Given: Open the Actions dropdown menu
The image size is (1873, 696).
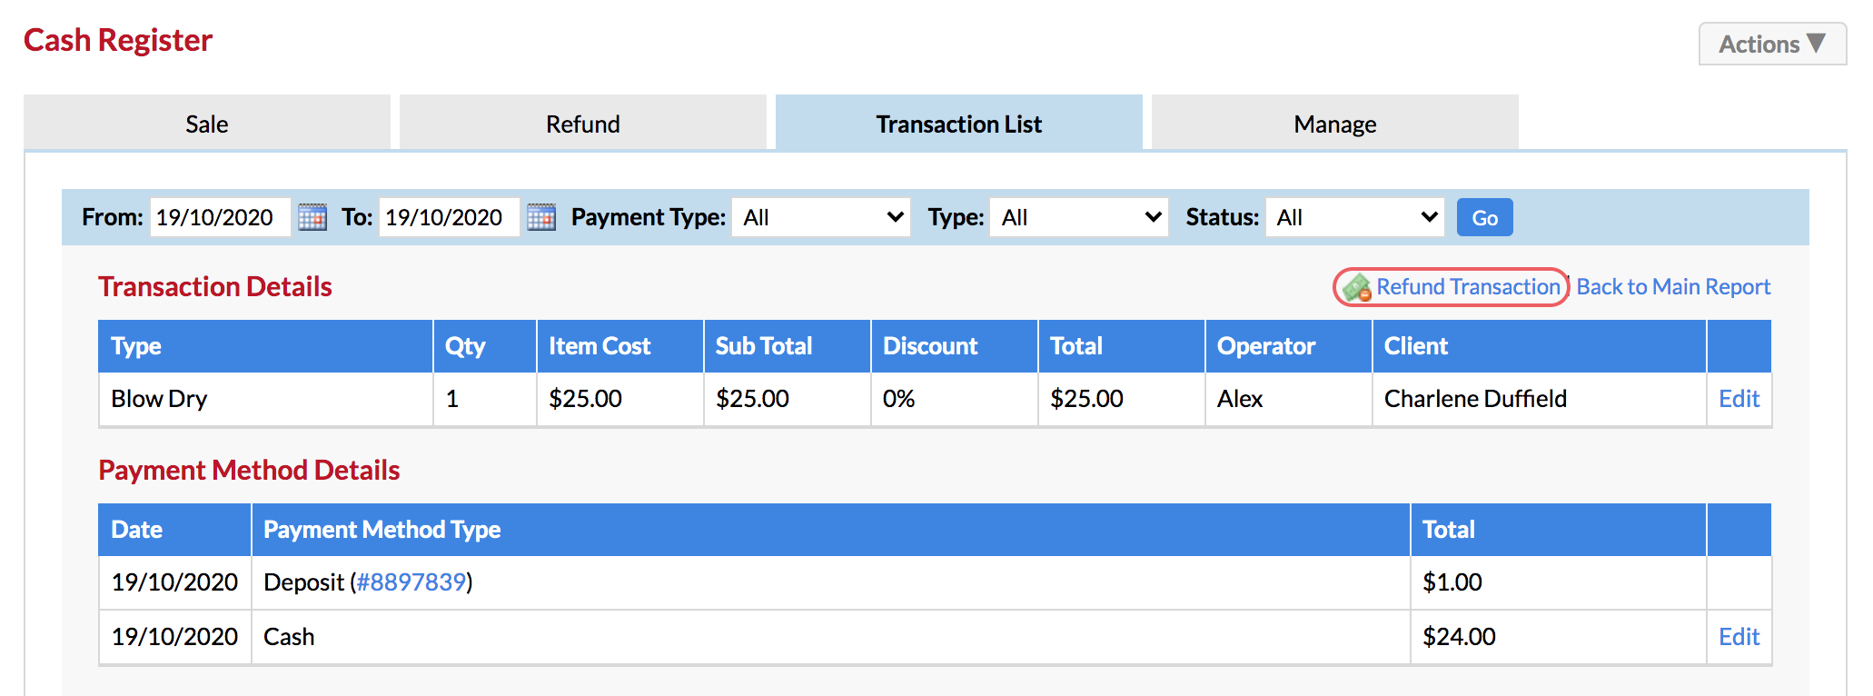Looking at the screenshot, I should pos(1772,44).
